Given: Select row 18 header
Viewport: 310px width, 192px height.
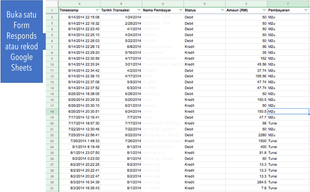Looking at the screenshot, I should (x=52, y=112).
